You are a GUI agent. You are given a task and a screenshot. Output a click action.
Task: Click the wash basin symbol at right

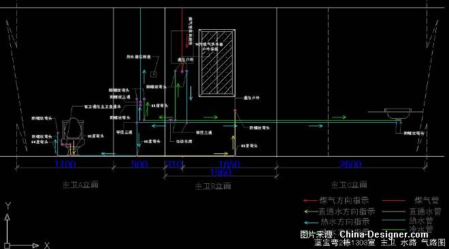tap(398, 114)
